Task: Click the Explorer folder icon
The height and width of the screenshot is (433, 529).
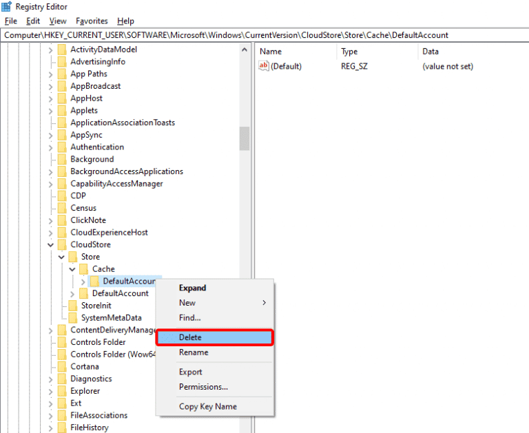Action: (62, 391)
